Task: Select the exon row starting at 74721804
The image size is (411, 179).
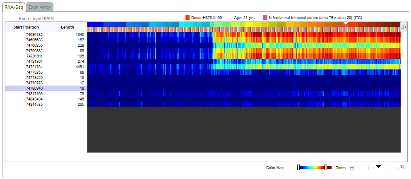Action: click(46, 62)
